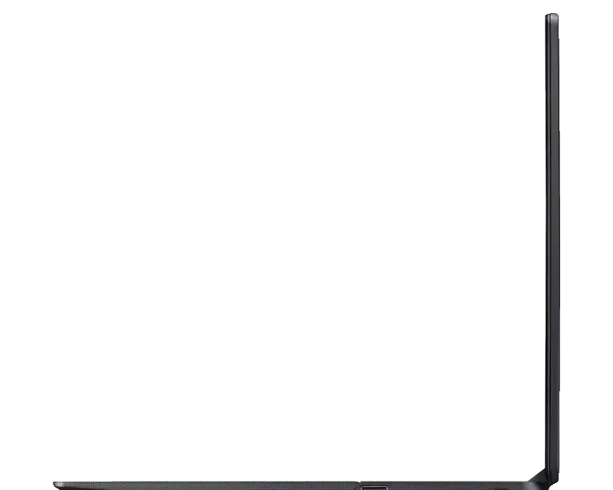Click the USB port on laptop base
The height and width of the screenshot is (490, 613).
[374, 488]
